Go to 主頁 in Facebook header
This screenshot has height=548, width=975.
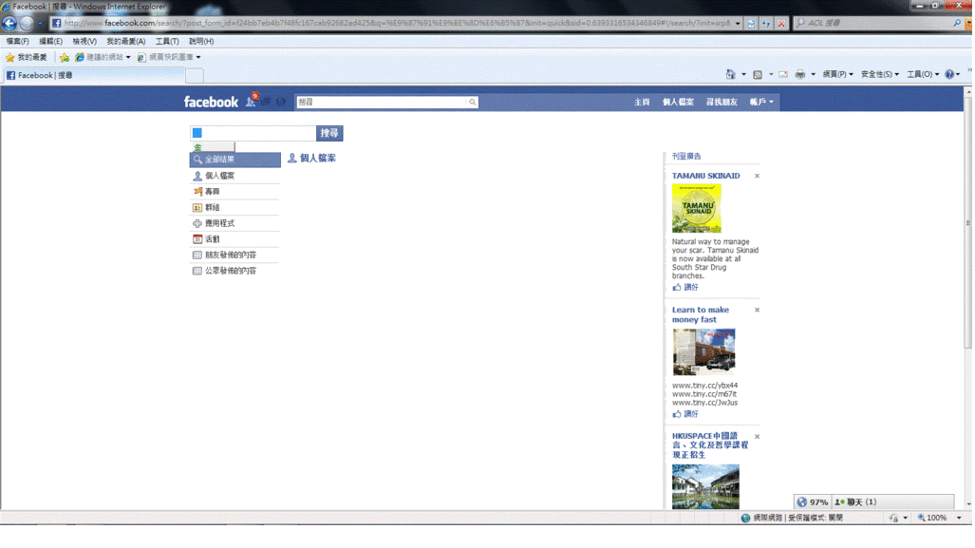[x=642, y=102]
